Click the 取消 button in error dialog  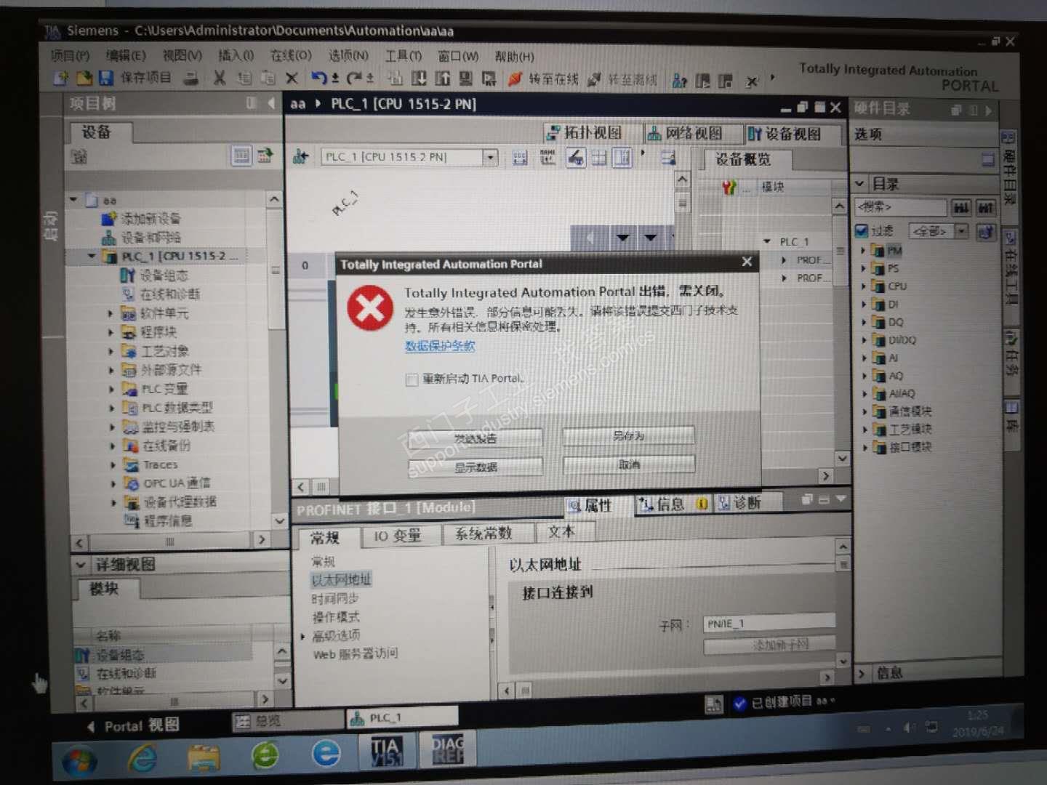tap(629, 464)
